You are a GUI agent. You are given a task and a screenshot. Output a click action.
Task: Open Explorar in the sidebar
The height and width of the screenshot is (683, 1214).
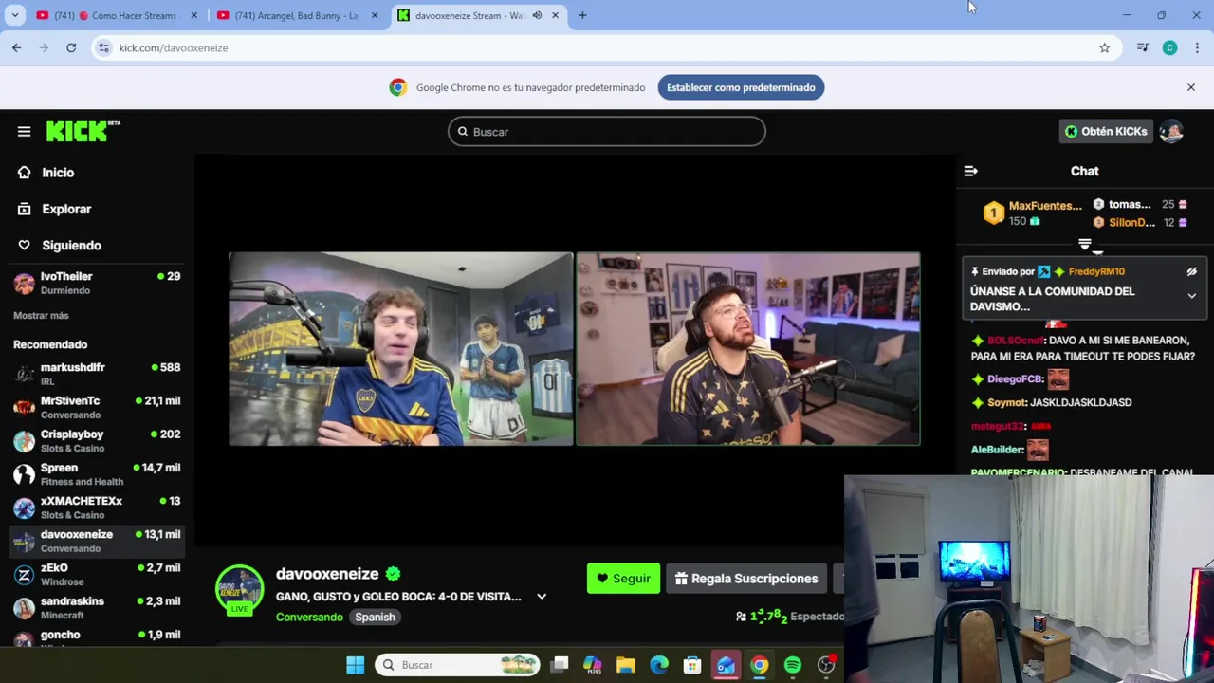pyautogui.click(x=66, y=209)
